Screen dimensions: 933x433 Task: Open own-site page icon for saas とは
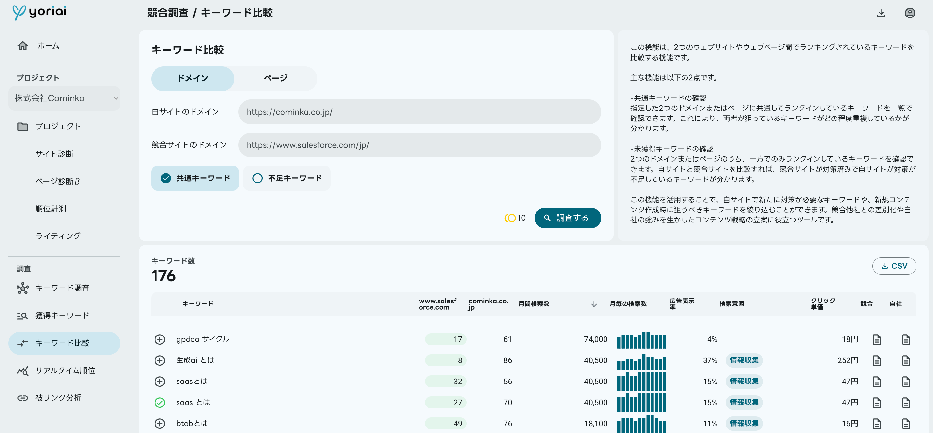906,402
